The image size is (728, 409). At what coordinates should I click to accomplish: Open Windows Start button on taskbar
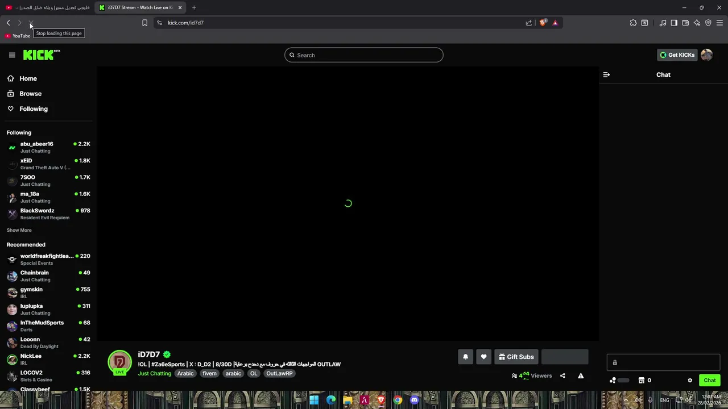314,400
